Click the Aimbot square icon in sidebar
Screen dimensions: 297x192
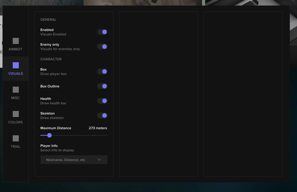click(x=16, y=41)
